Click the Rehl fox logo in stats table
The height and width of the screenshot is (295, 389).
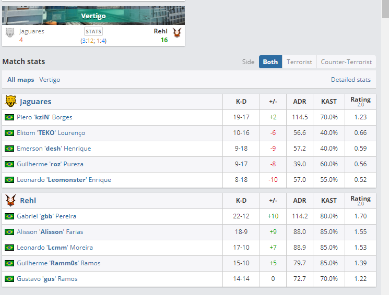pyautogui.click(x=10, y=200)
